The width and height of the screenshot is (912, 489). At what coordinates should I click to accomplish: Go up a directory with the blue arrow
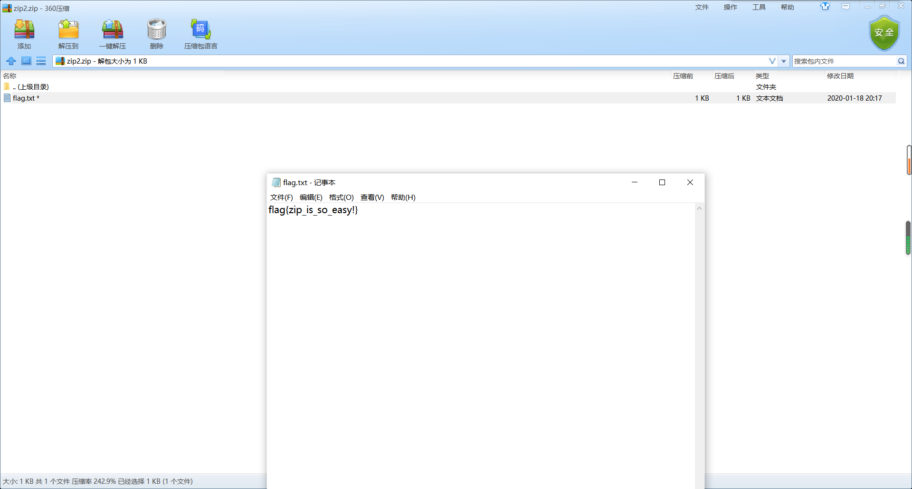coord(11,61)
